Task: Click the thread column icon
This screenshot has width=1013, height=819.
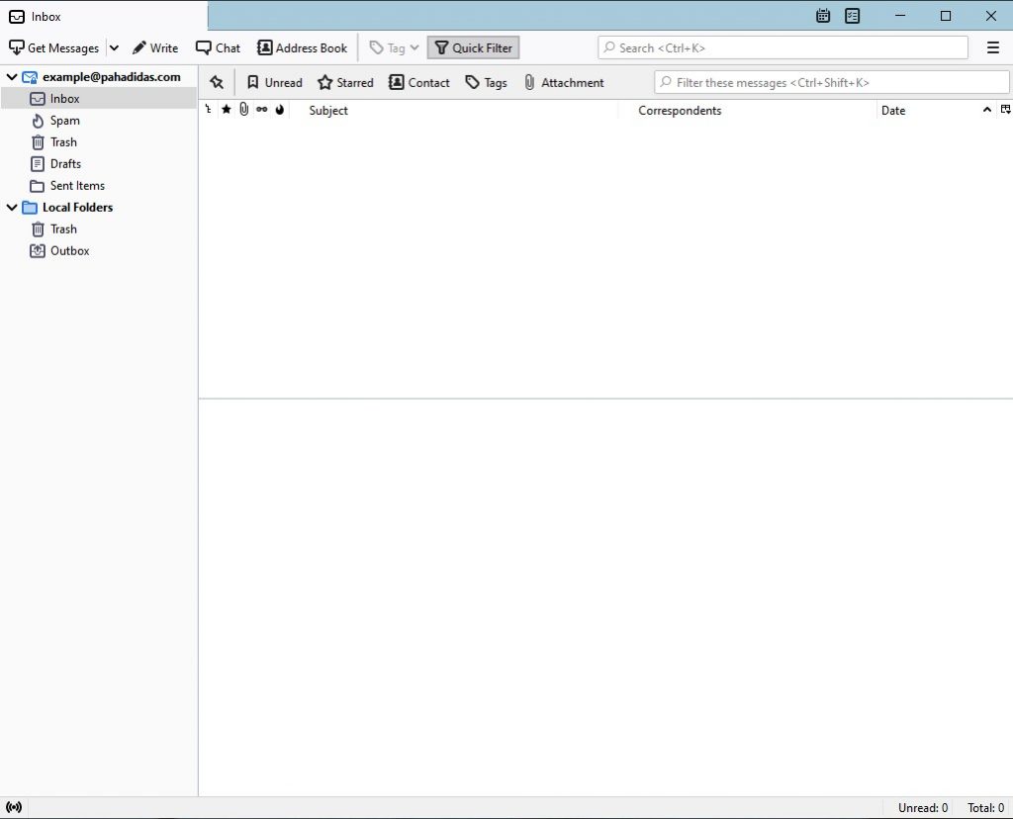Action: 208,110
